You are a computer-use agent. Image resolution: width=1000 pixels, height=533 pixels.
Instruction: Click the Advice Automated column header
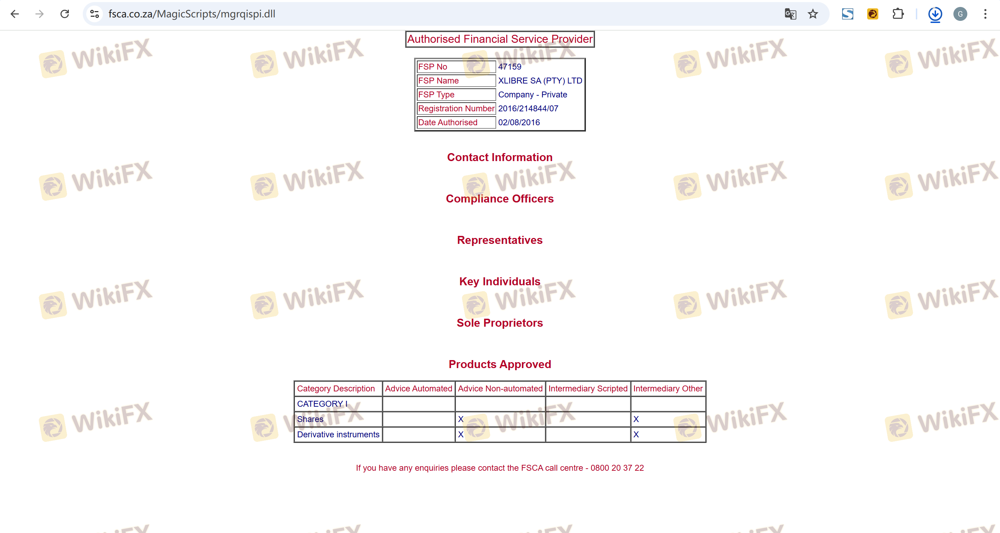(x=419, y=389)
